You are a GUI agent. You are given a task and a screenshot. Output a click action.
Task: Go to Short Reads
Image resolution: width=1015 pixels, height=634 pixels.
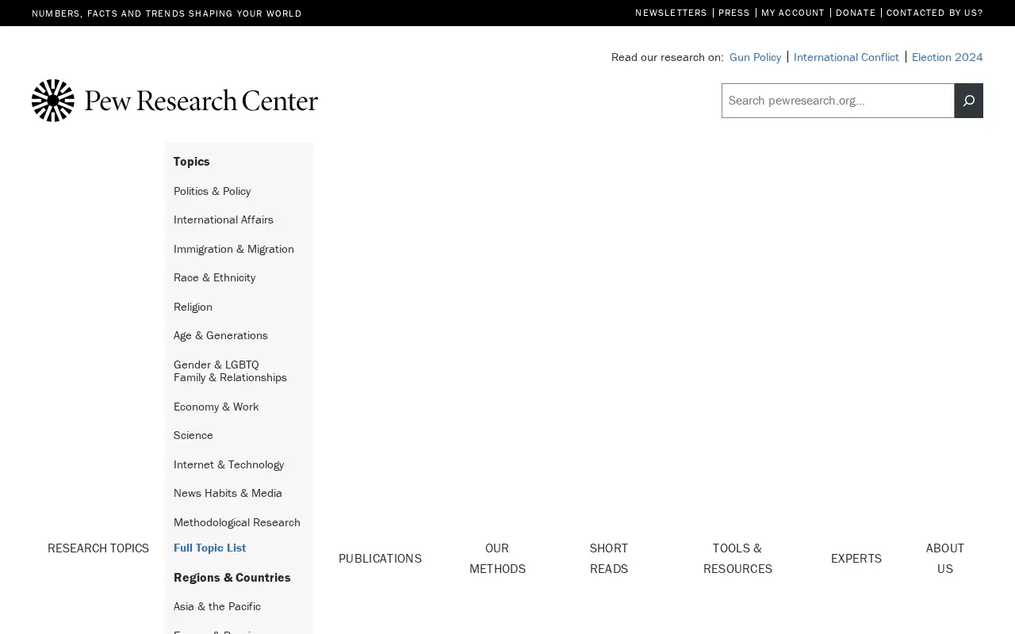tap(609, 559)
